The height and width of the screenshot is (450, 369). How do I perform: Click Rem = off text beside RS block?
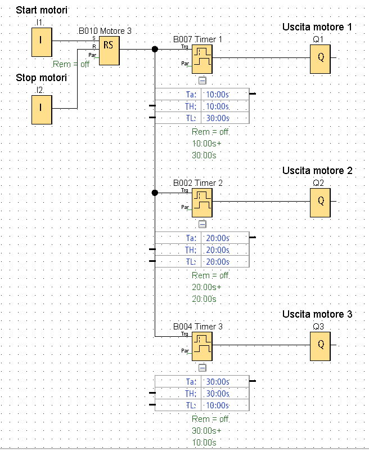71,64
